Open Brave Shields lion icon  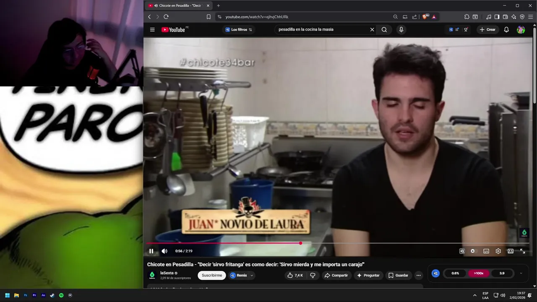425,17
